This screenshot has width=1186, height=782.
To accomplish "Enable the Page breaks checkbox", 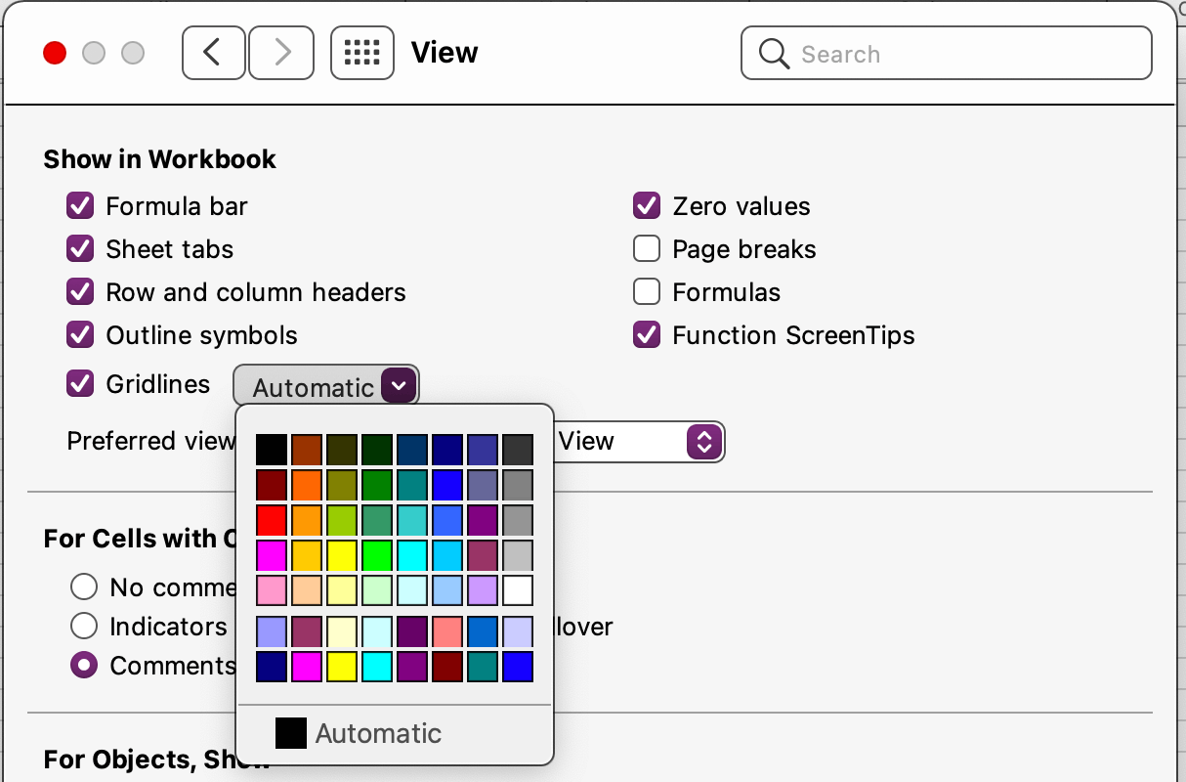I will click(x=647, y=249).
